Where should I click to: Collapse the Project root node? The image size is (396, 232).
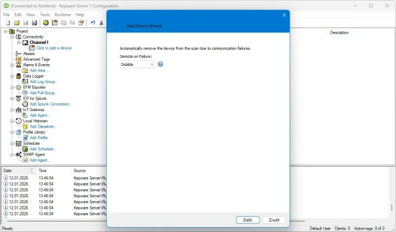pos(5,31)
